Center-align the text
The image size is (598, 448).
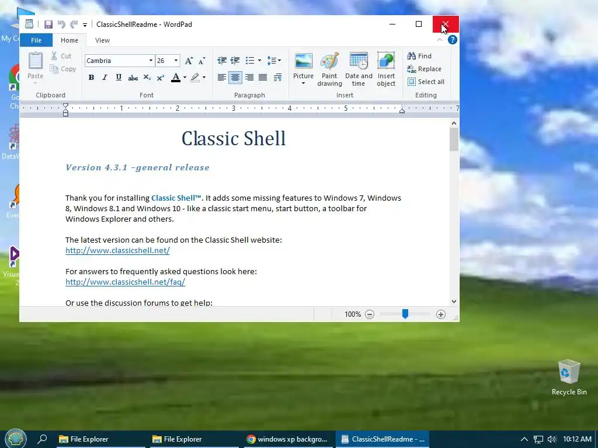235,78
